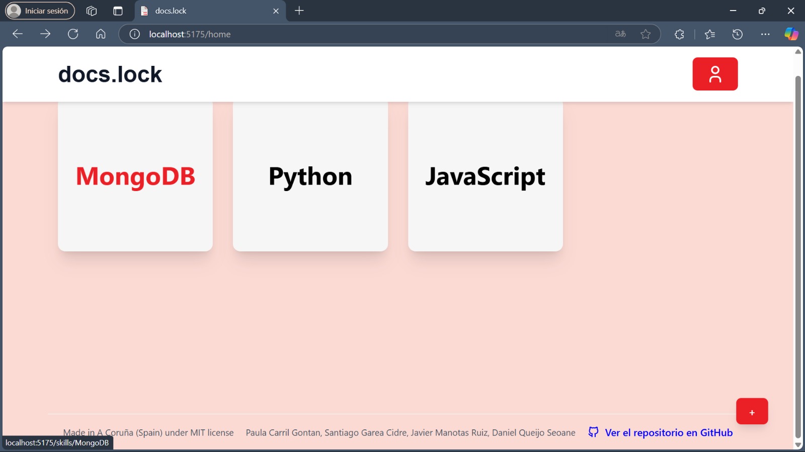Click the red plus floating button
Image resolution: width=805 pixels, height=452 pixels.
pyautogui.click(x=752, y=412)
